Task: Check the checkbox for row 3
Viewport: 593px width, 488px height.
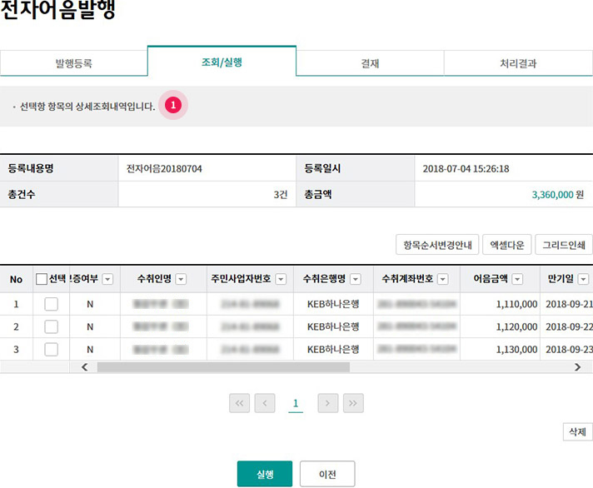Action: (x=51, y=348)
